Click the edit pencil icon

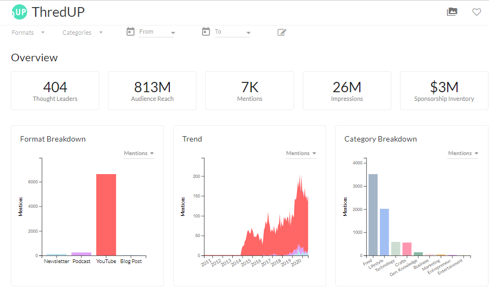pos(282,32)
